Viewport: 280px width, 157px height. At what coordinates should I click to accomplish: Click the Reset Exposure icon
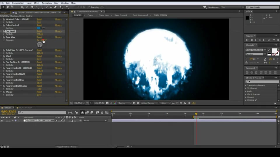189,103
